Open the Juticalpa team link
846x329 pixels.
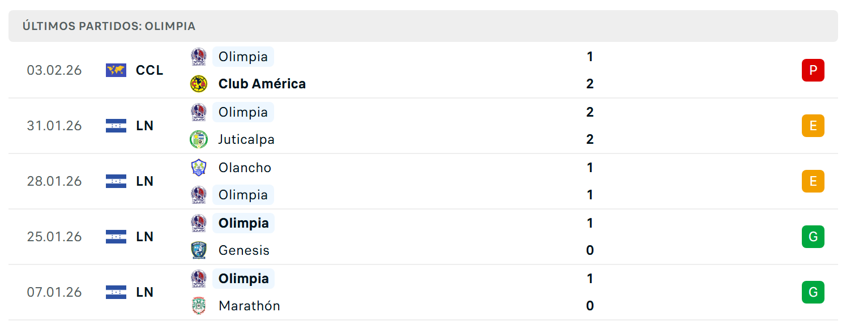click(246, 139)
